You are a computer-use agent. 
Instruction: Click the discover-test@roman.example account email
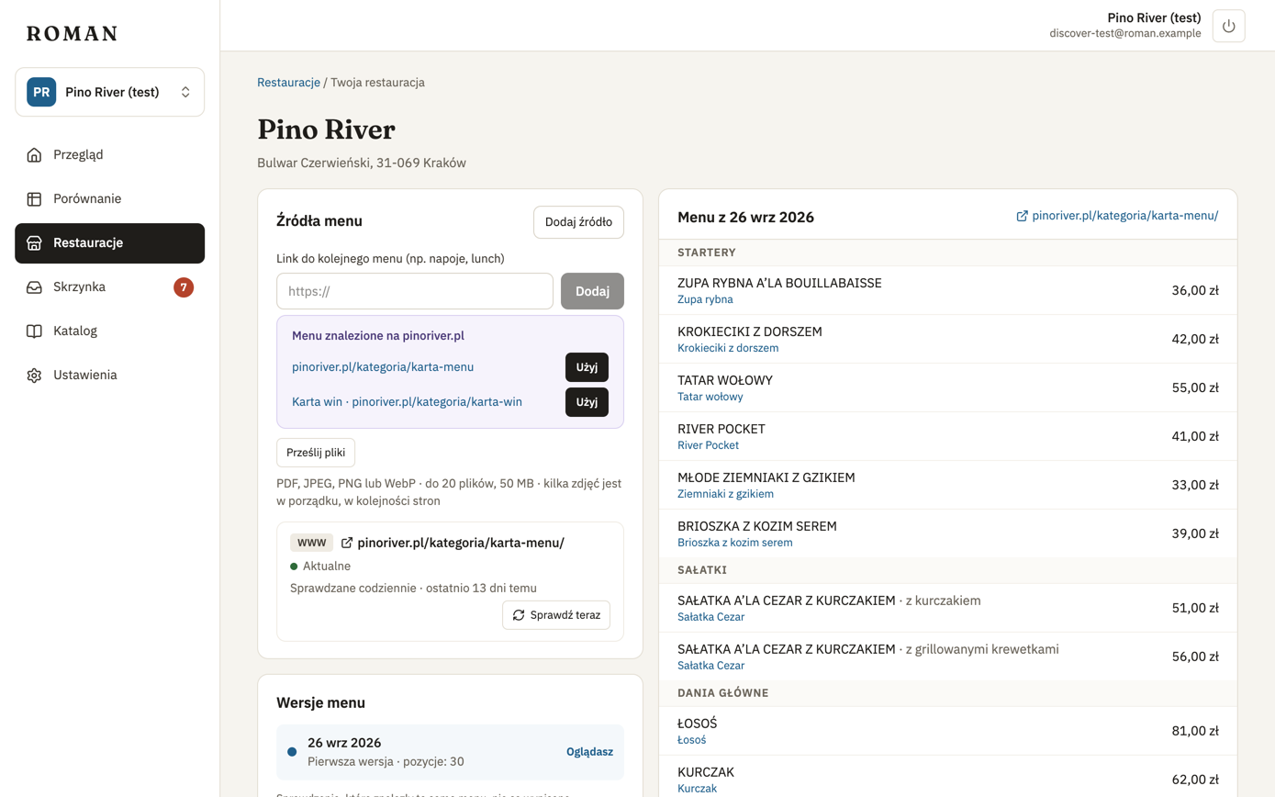(x=1125, y=33)
